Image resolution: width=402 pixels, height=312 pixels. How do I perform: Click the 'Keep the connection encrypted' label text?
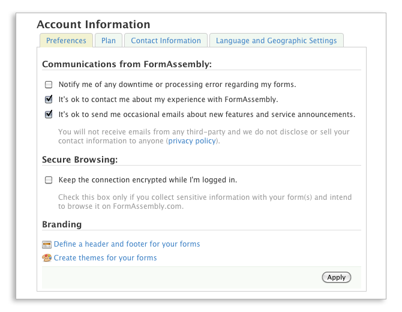click(x=148, y=180)
